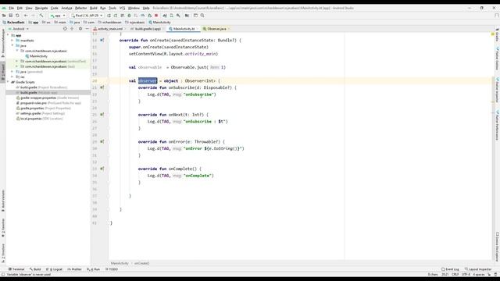Click the Sync/refresh toolbar icon
The image size is (500, 281).
17,16
